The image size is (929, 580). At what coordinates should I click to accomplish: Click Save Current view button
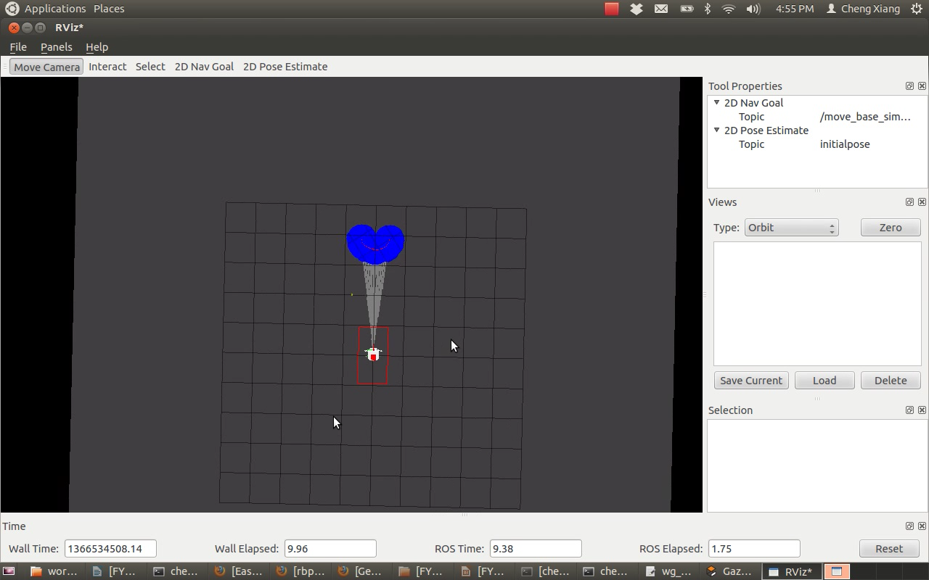click(751, 380)
